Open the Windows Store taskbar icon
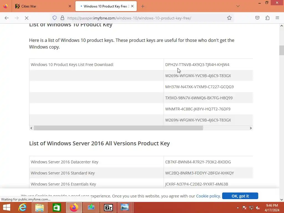284x213 pixels. coord(57,207)
